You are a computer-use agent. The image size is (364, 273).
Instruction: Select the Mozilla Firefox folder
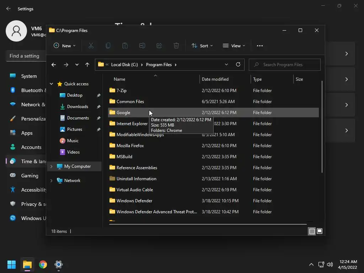coord(213,145)
